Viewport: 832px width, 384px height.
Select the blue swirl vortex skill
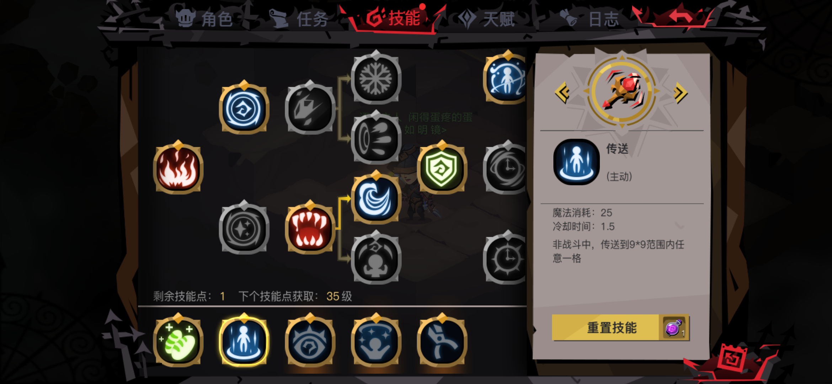click(244, 108)
